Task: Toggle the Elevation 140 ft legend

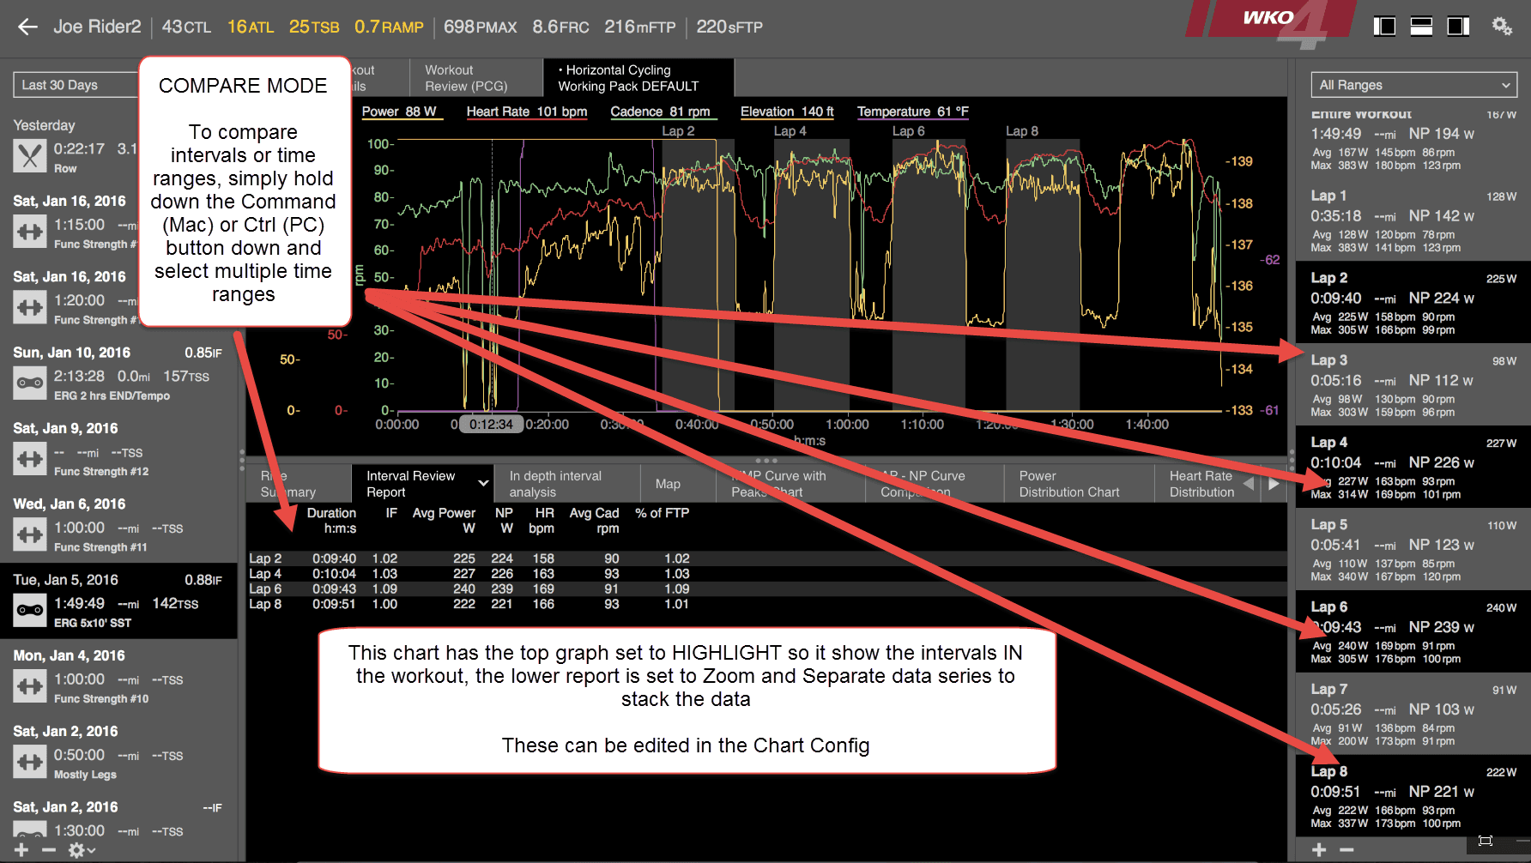Action: pos(787,112)
